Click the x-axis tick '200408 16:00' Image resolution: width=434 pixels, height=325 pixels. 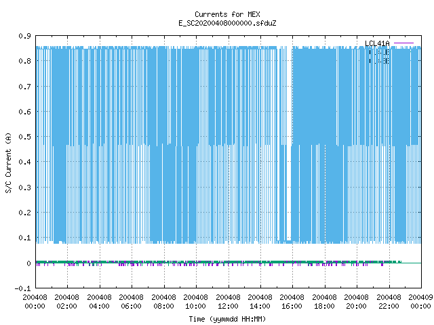(x=292, y=302)
